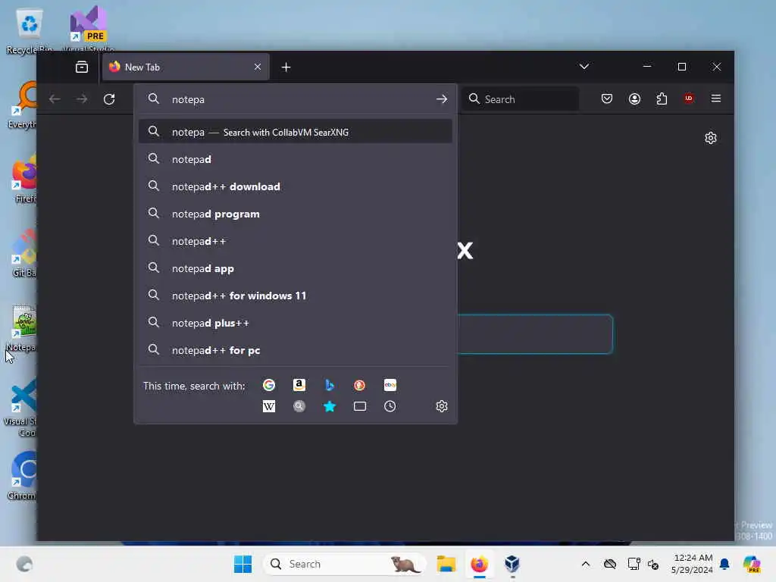Choose "notepa — Search with CollabVM SearXNG"

click(x=296, y=132)
